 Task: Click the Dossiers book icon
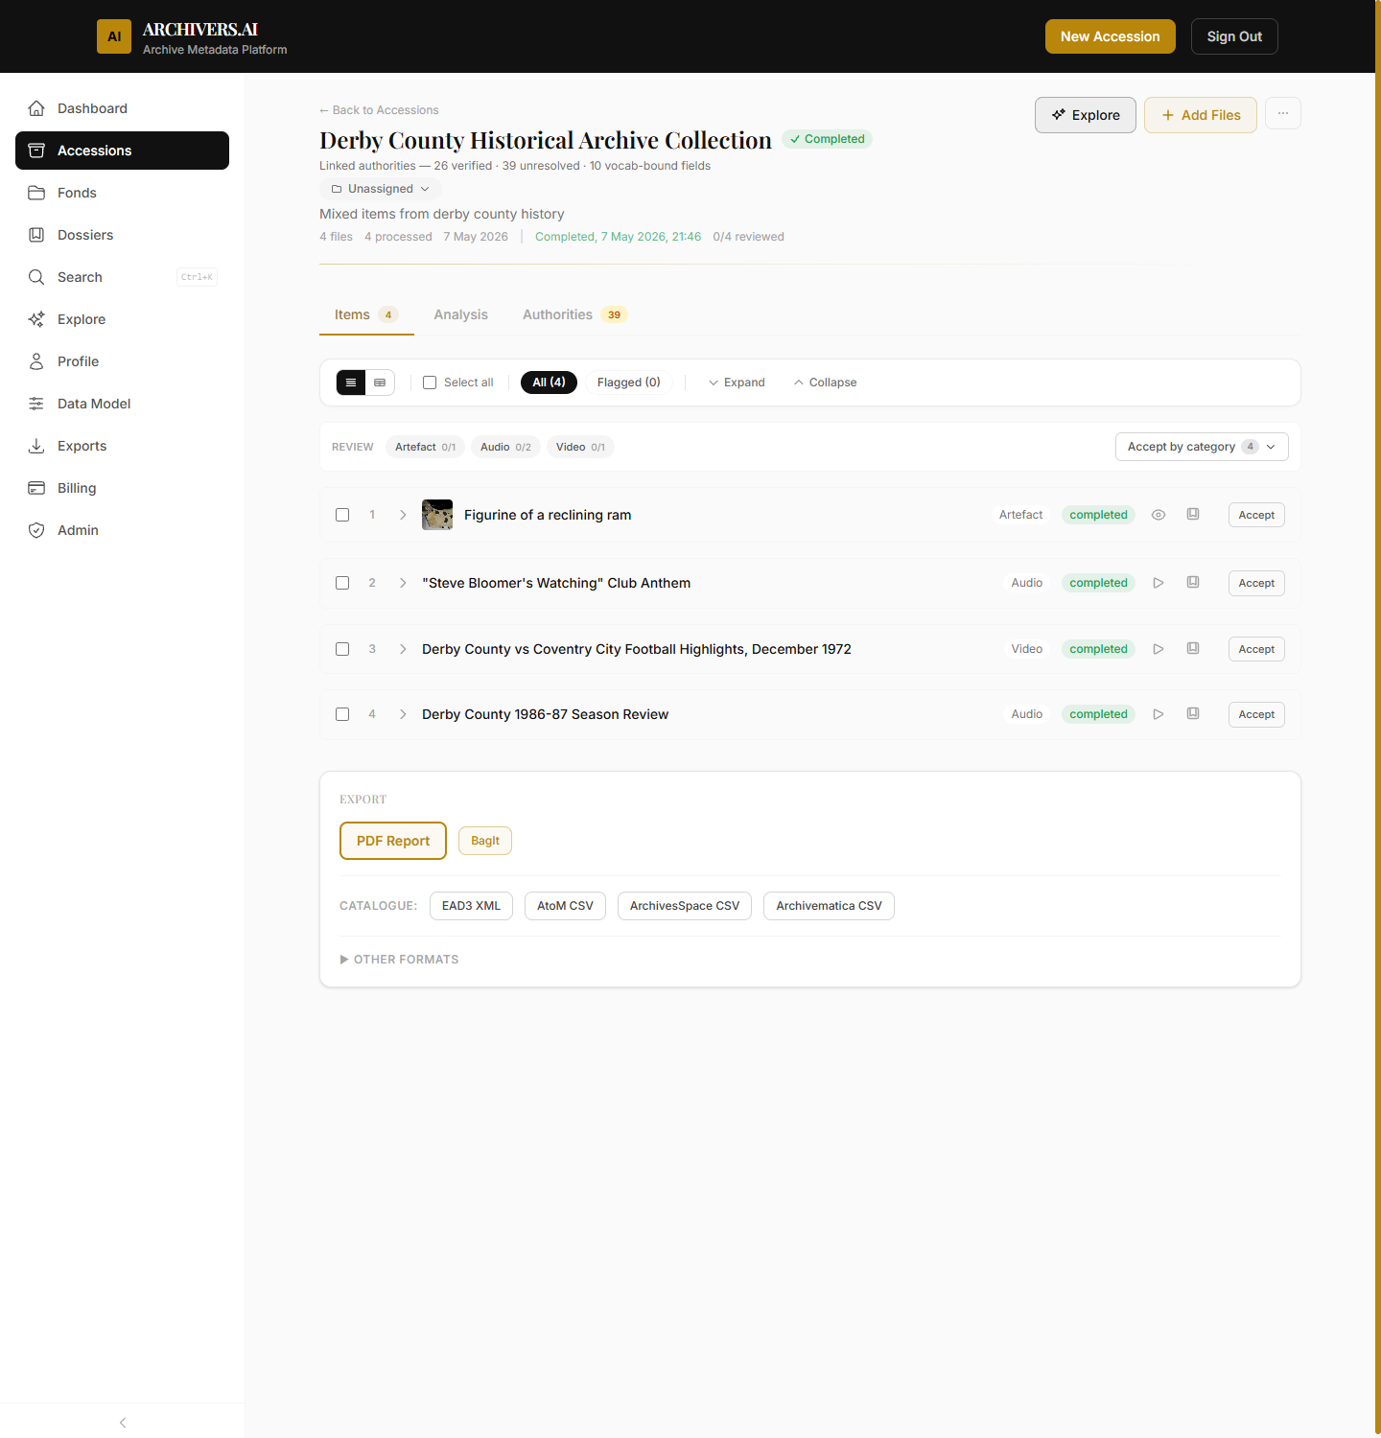(36, 235)
